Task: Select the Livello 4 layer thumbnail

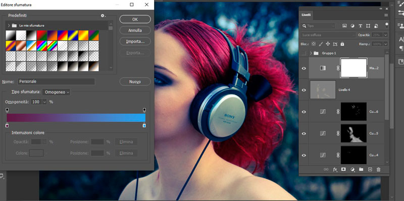Action: (x=323, y=90)
